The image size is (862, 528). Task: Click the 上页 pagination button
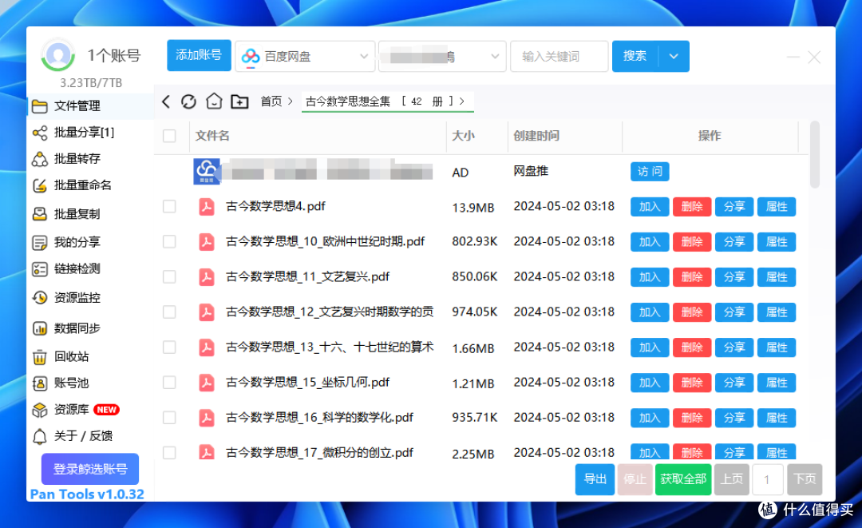point(732,479)
